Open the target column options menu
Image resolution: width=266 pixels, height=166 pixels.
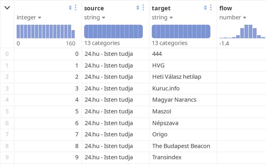pyautogui.click(x=211, y=7)
